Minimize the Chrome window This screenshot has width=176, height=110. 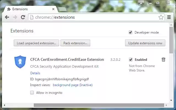point(150,3)
